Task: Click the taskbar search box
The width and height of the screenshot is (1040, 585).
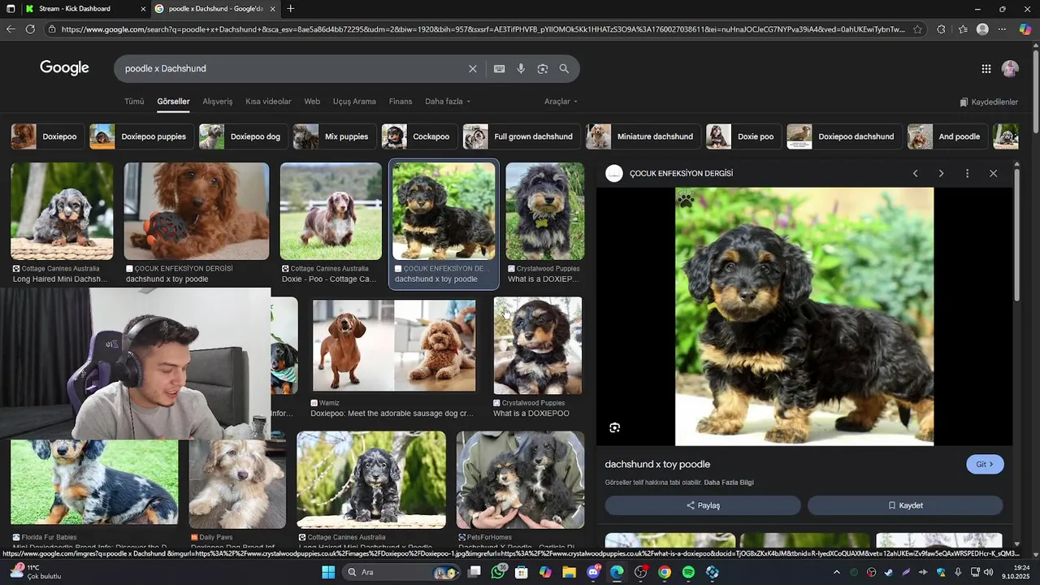Action: (401, 572)
